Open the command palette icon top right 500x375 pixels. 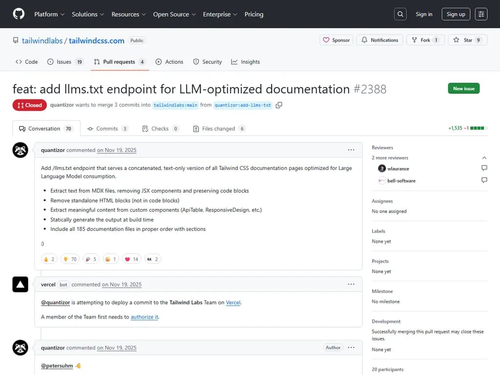point(481,14)
